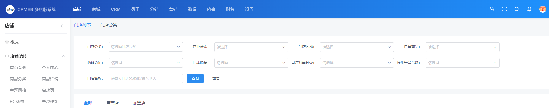Open the search icon in header
This screenshot has height=108, width=549.
[492, 9]
